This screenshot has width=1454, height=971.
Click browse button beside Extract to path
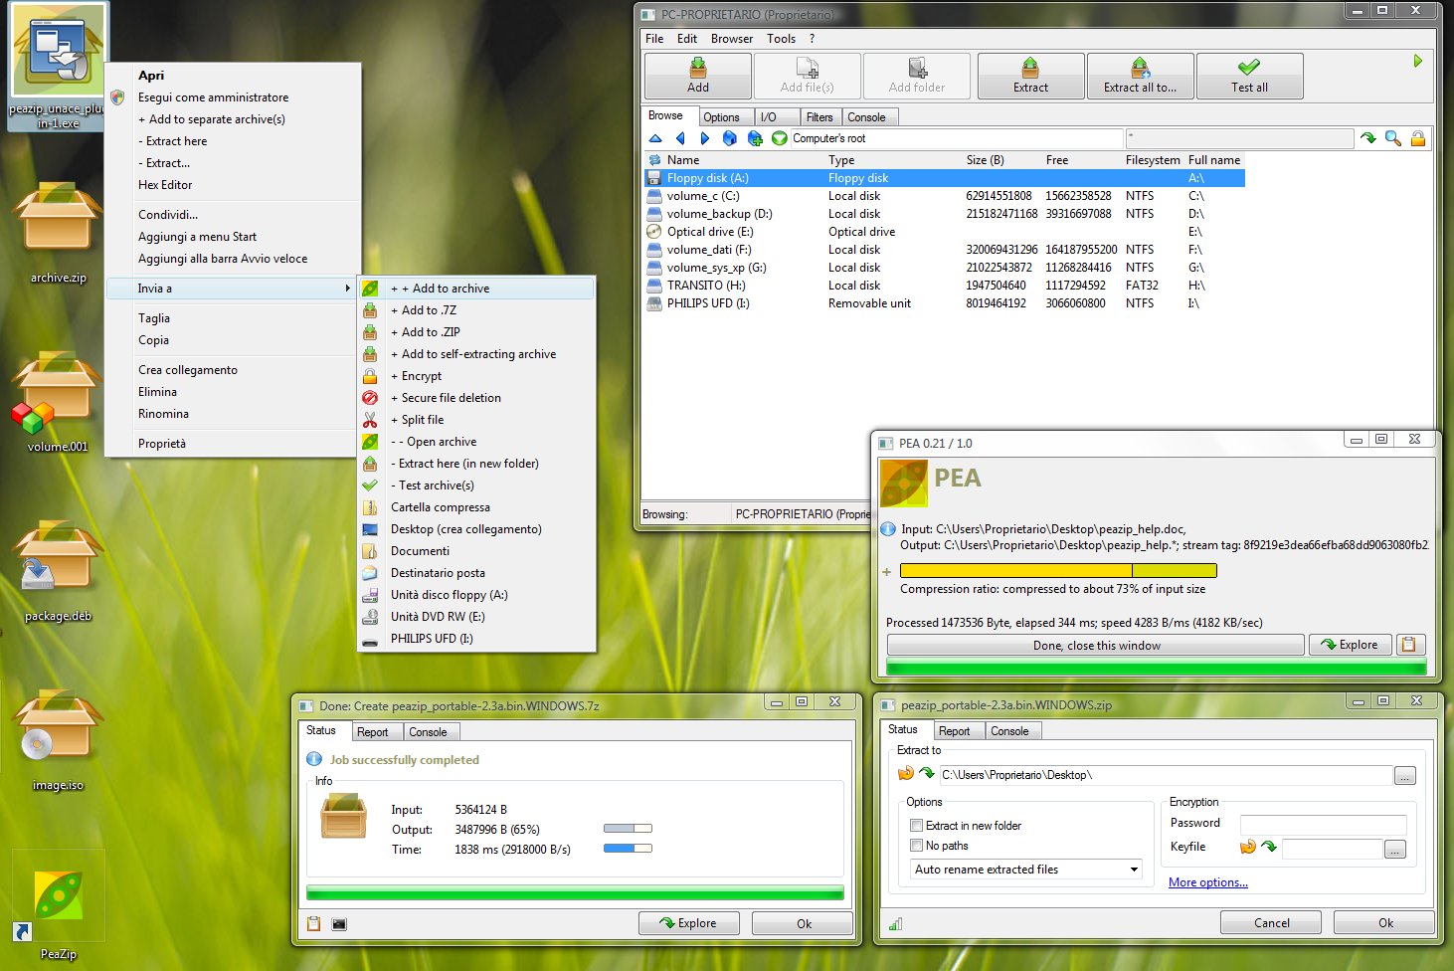[1404, 775]
